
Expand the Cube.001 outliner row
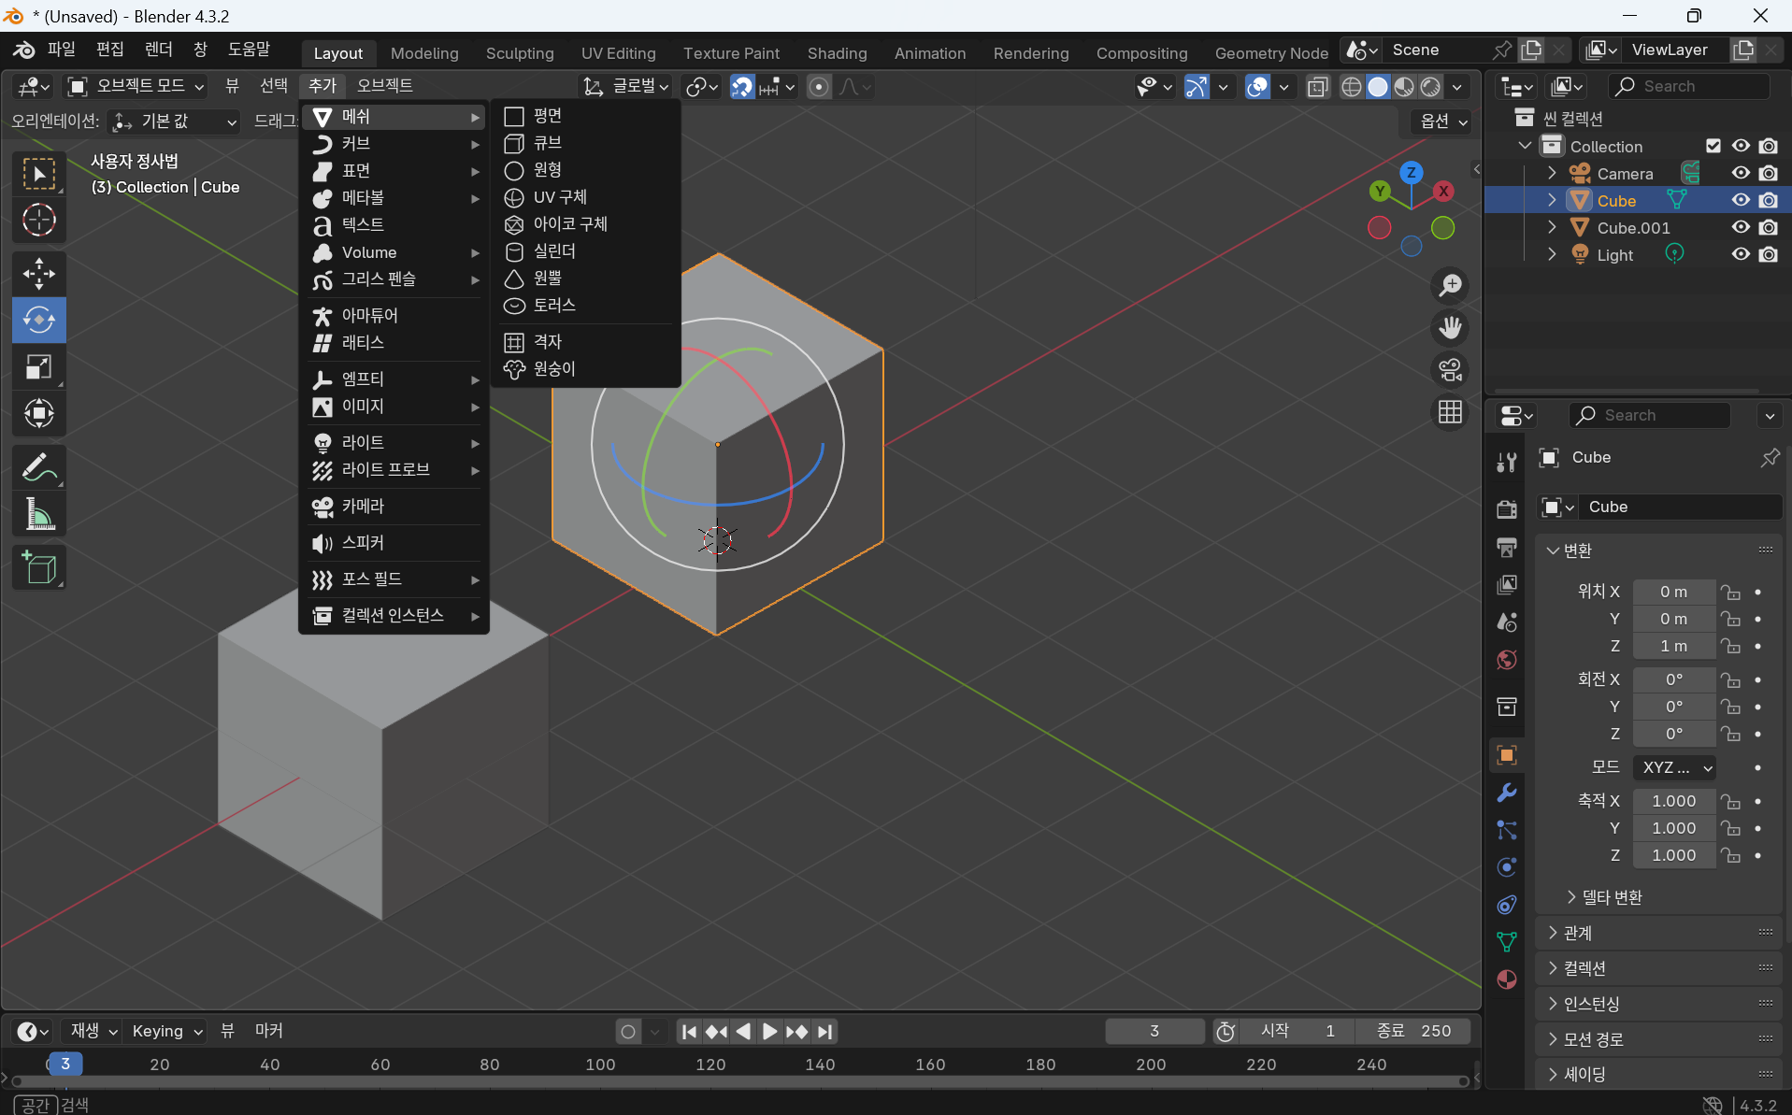(x=1552, y=227)
